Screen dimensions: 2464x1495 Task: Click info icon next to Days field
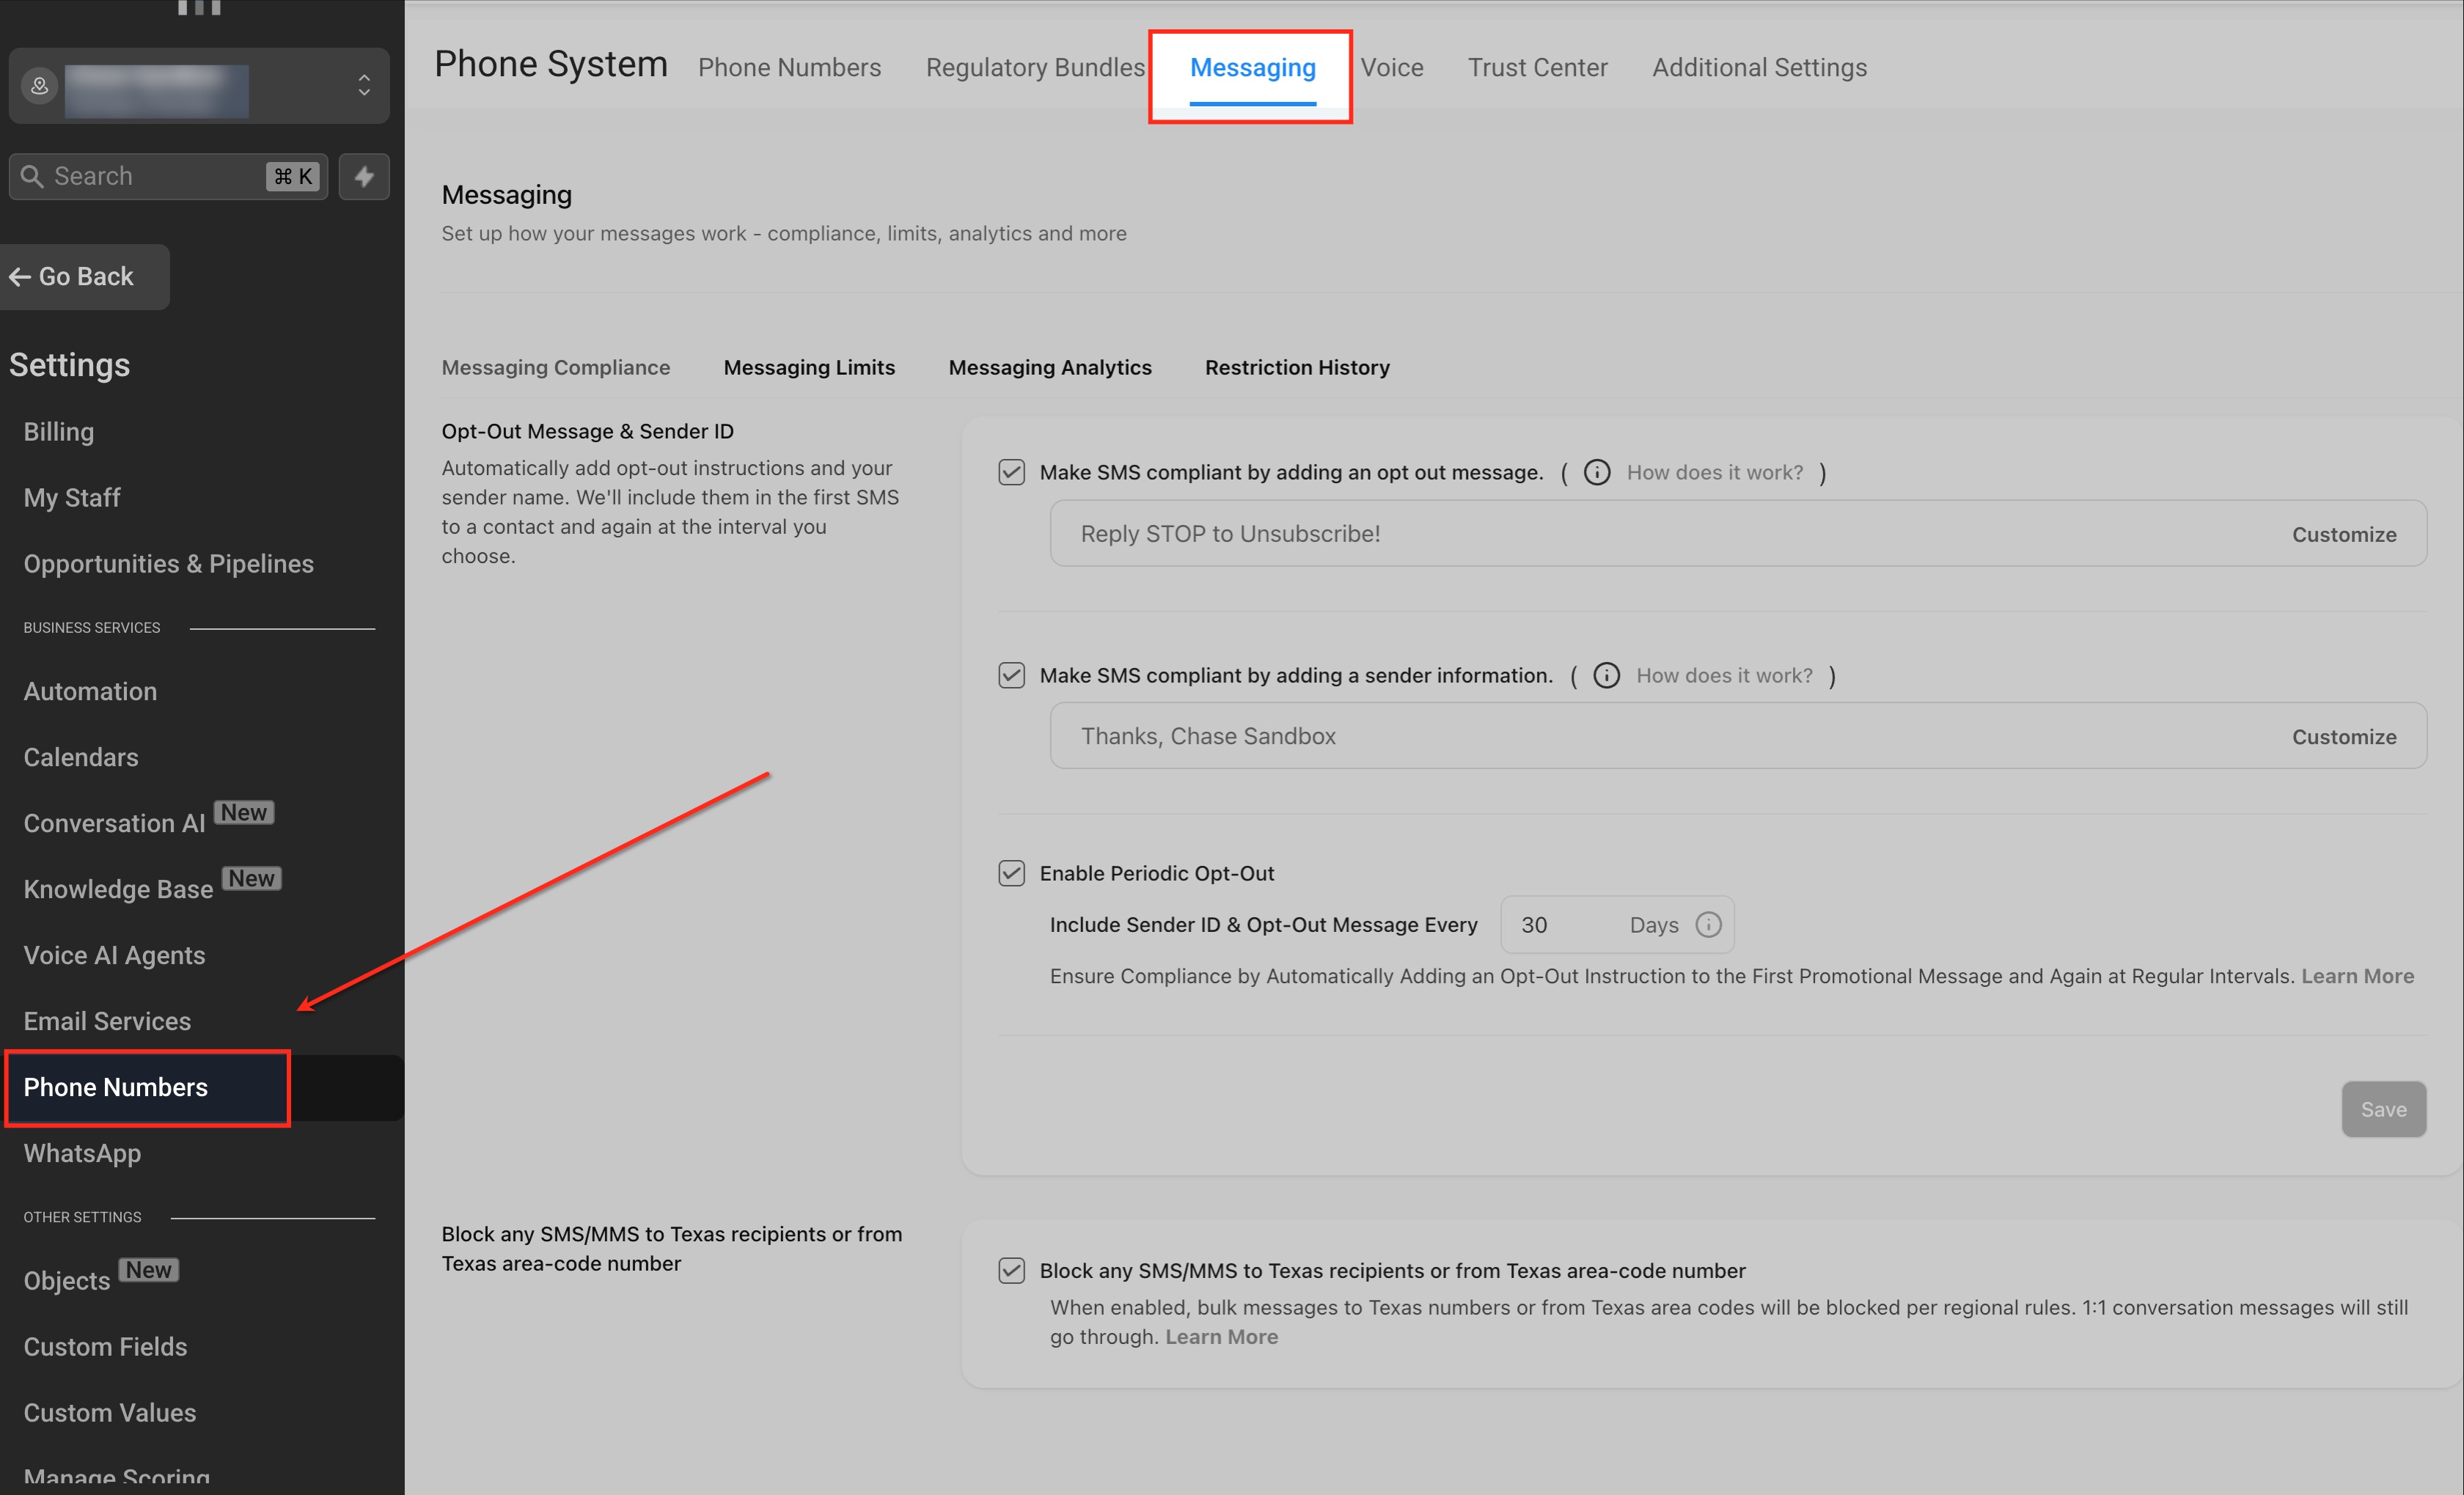1709,925
